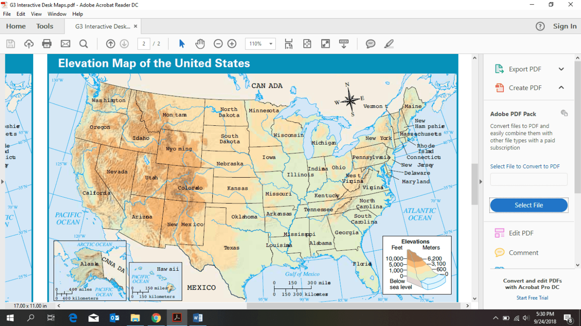This screenshot has height=326, width=581.
Task: Click the Print file icon
Action: tap(47, 44)
